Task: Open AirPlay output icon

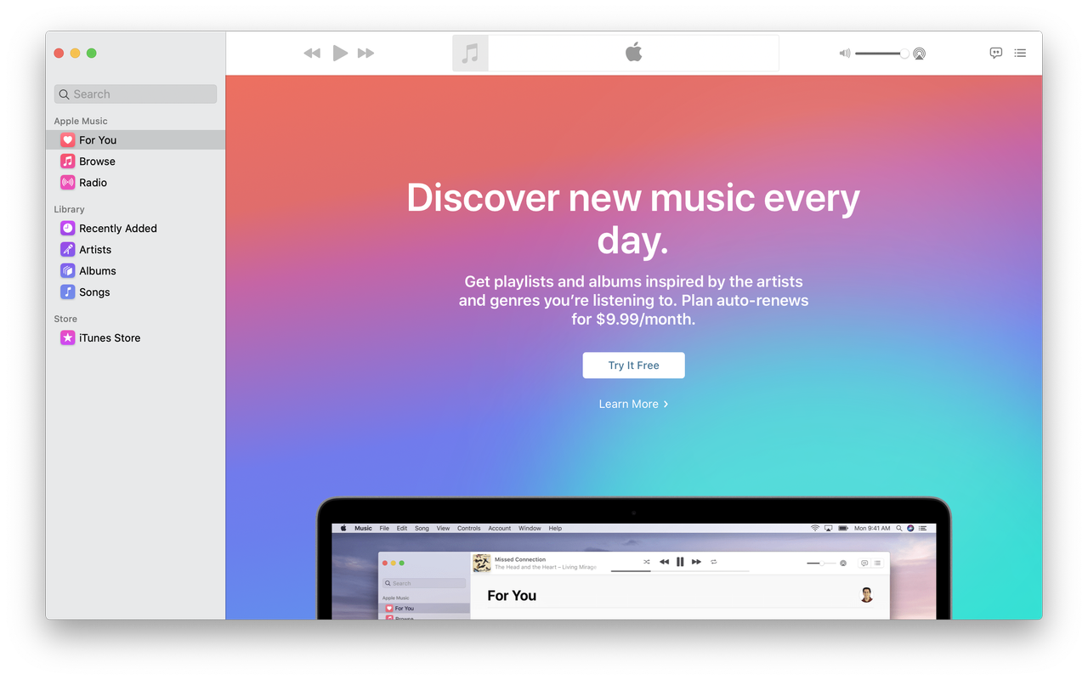Action: [x=920, y=54]
